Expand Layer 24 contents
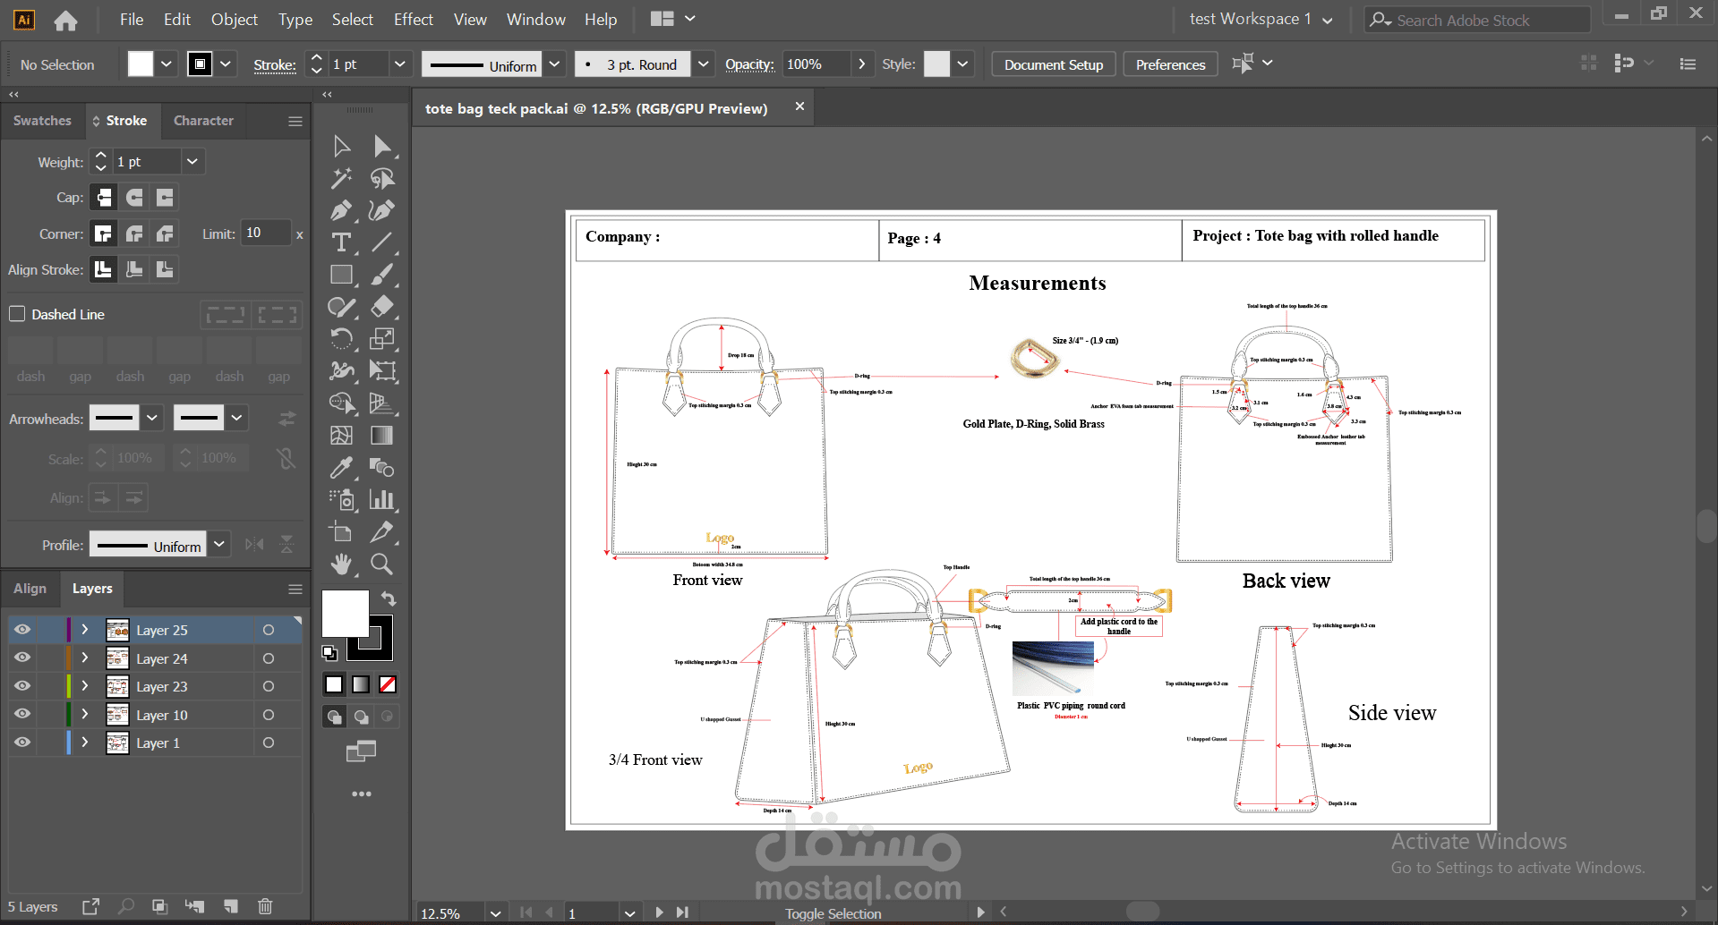Viewport: 1718px width, 925px height. point(85,658)
